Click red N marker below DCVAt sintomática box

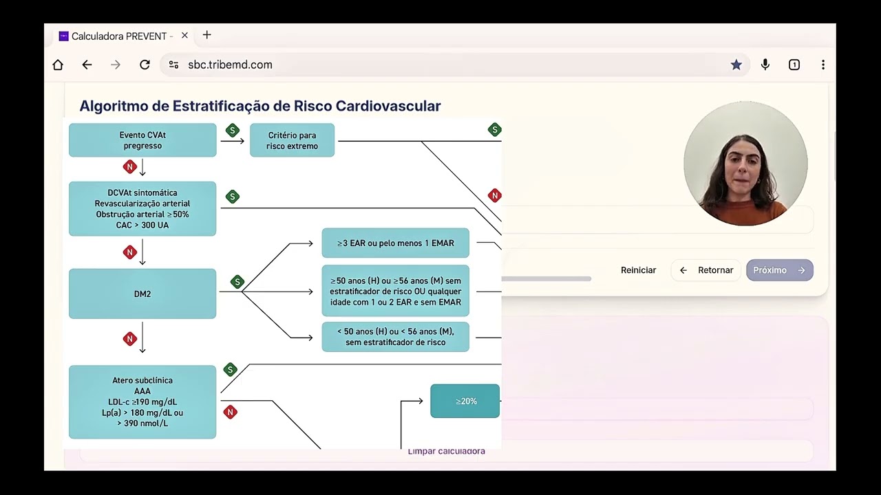(129, 252)
